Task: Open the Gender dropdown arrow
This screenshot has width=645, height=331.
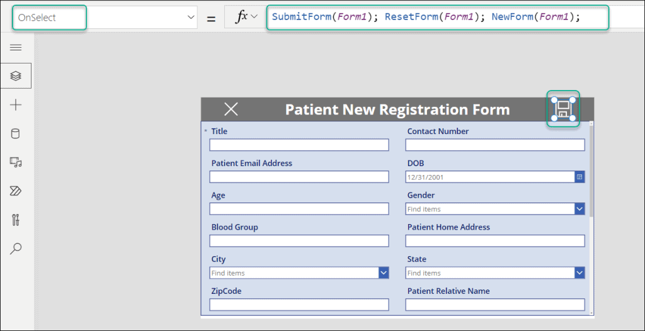Action: click(x=579, y=209)
